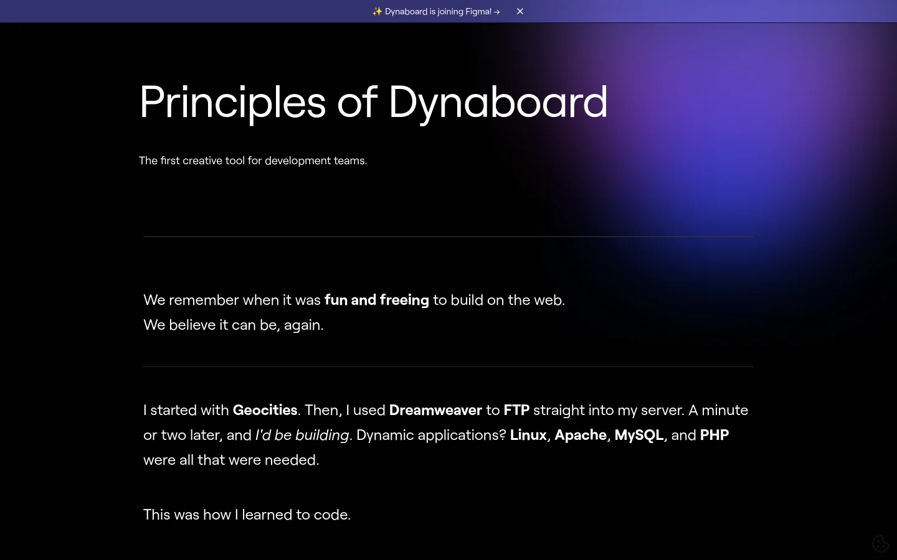Click the bold word 'FTP'
The width and height of the screenshot is (897, 560).
point(516,410)
